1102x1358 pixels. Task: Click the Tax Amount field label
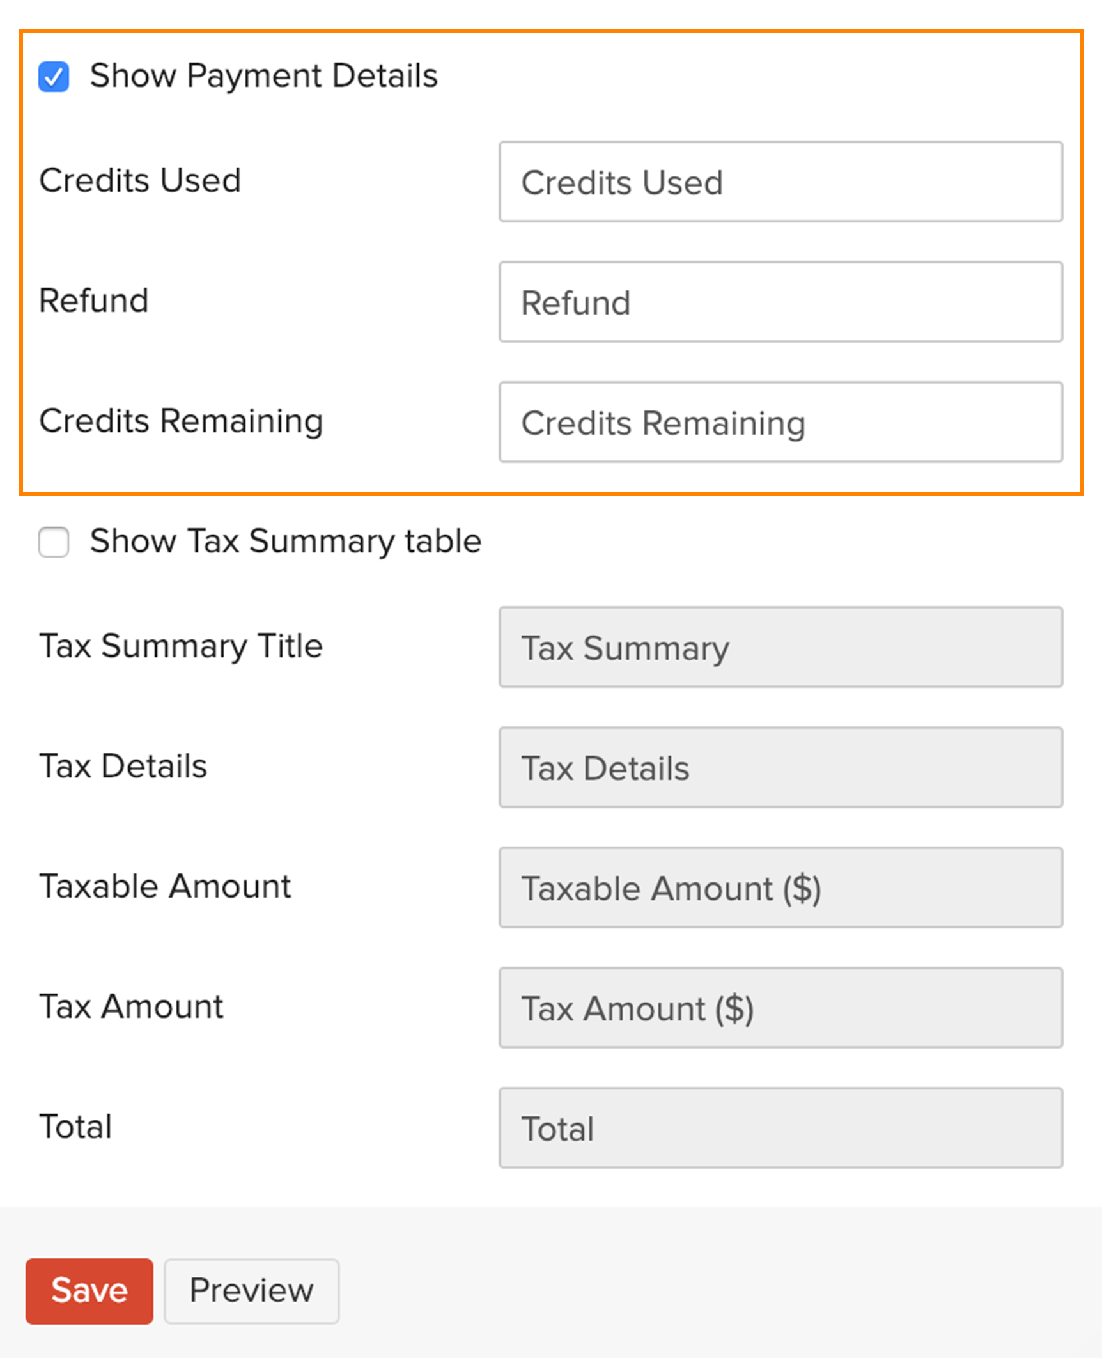tap(131, 1006)
